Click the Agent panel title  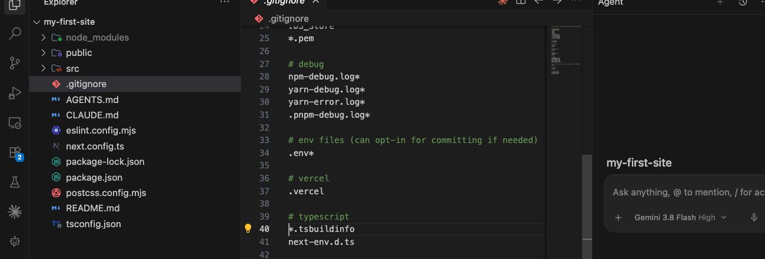pos(610,3)
